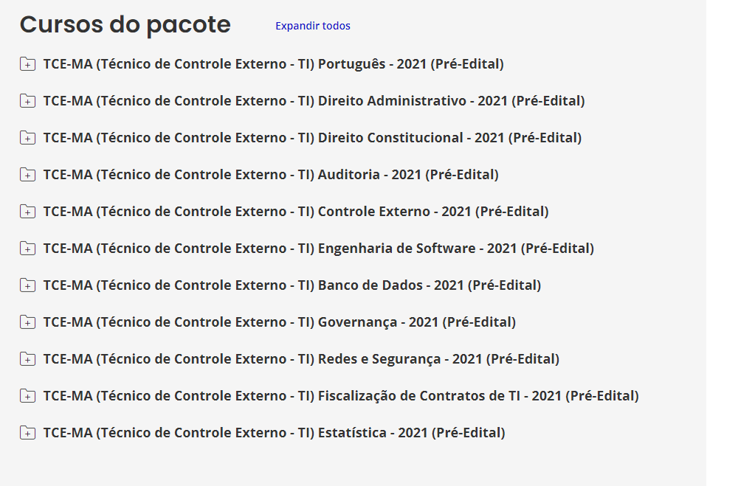Open the Redes e Segurança course title

pos(301,359)
